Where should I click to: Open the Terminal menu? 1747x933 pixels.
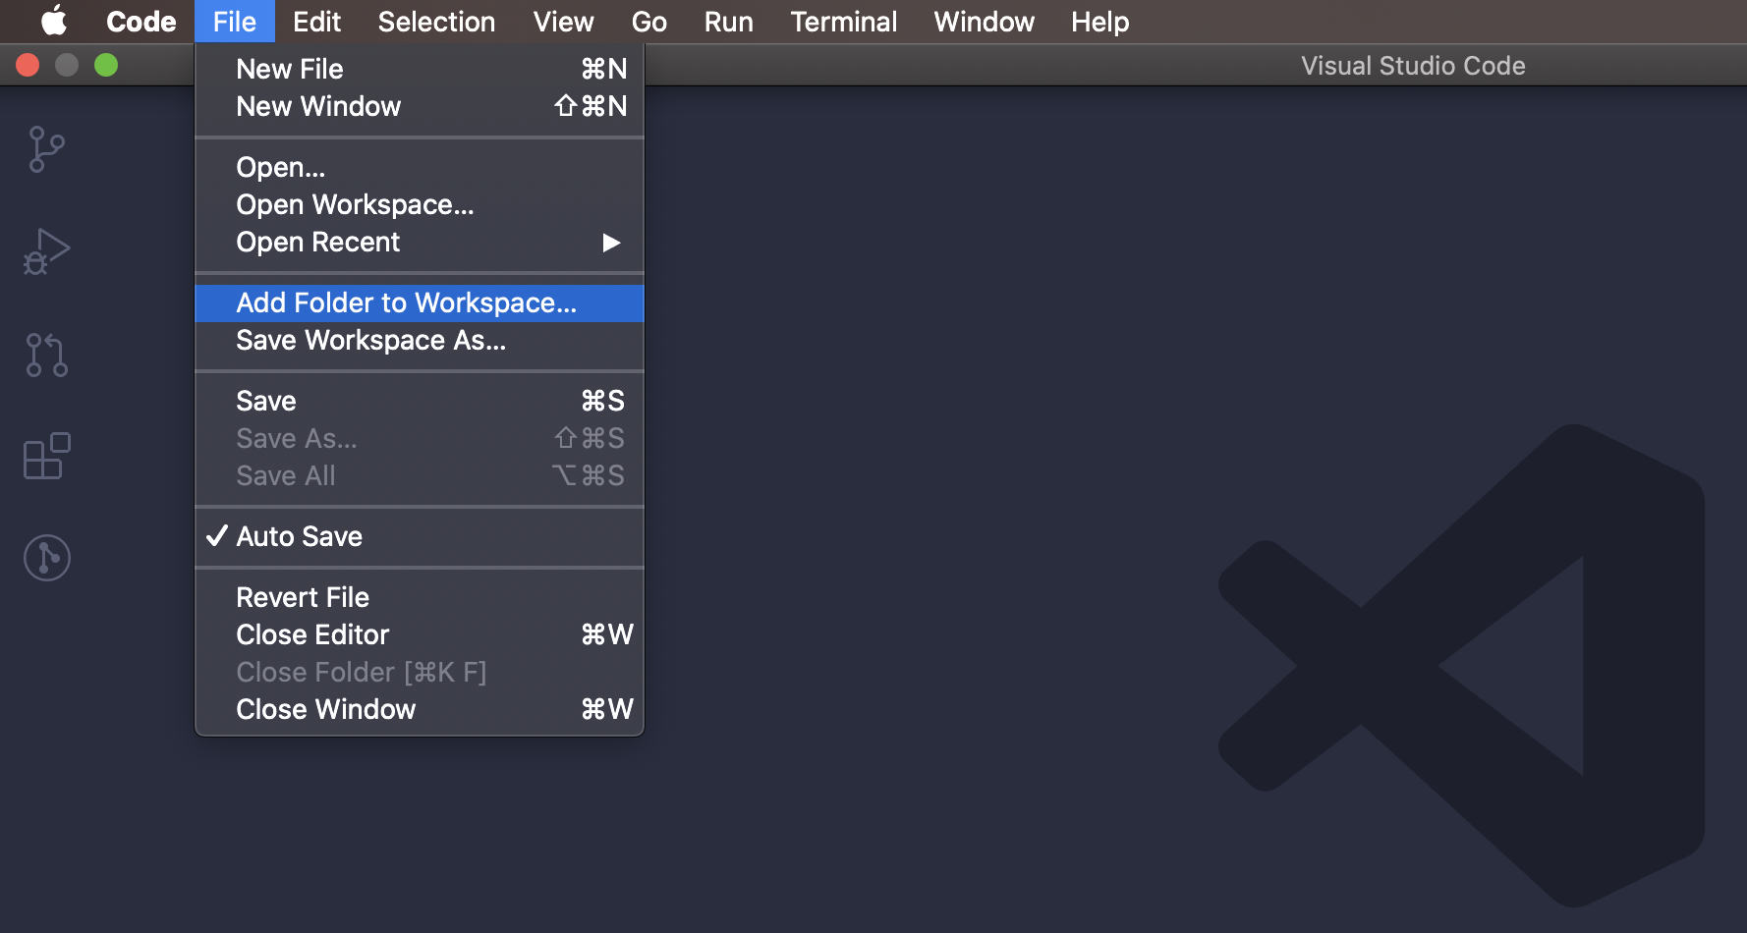coord(843,22)
